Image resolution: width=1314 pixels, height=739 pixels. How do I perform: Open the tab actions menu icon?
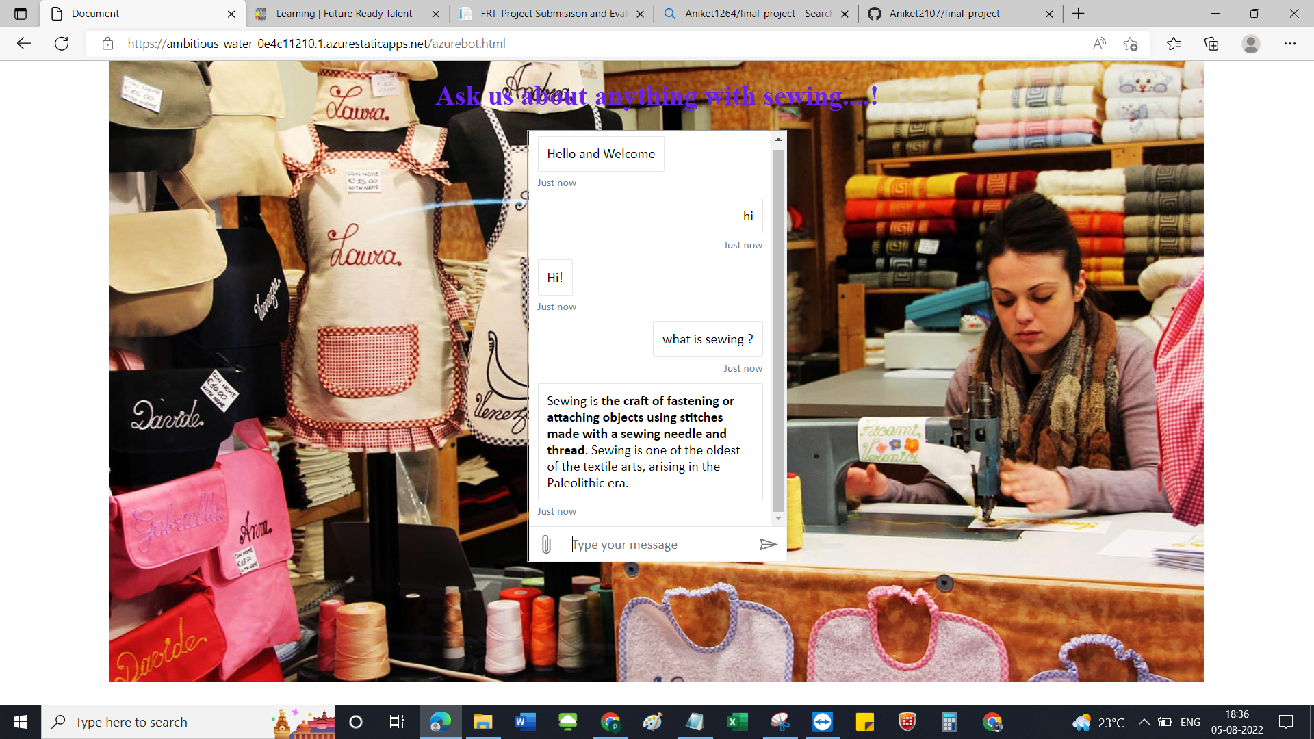21,14
